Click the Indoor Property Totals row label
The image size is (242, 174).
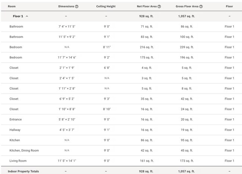click(x=23, y=171)
